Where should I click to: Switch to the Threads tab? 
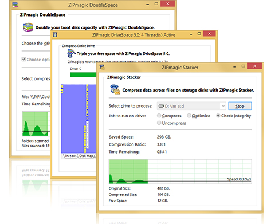(70, 156)
